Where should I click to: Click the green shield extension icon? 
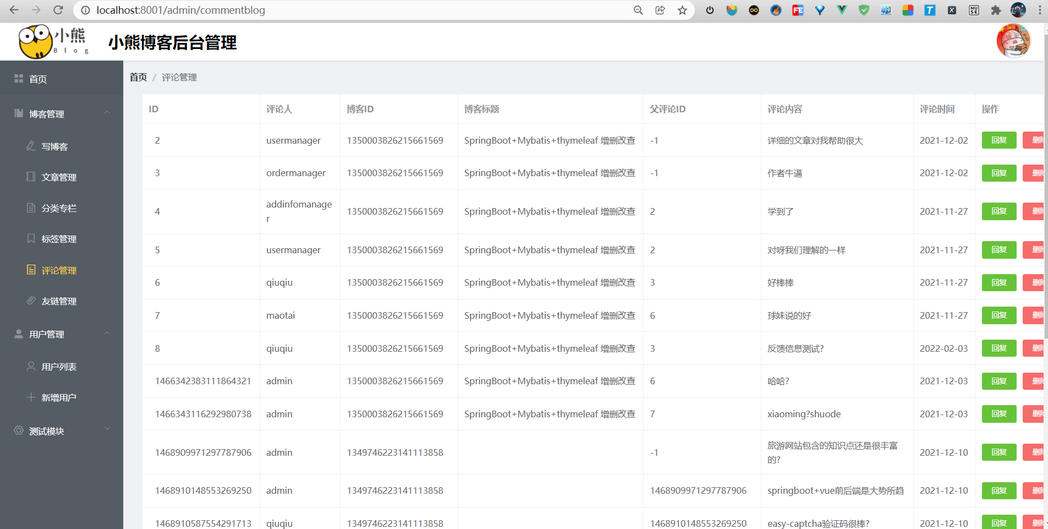[864, 10]
